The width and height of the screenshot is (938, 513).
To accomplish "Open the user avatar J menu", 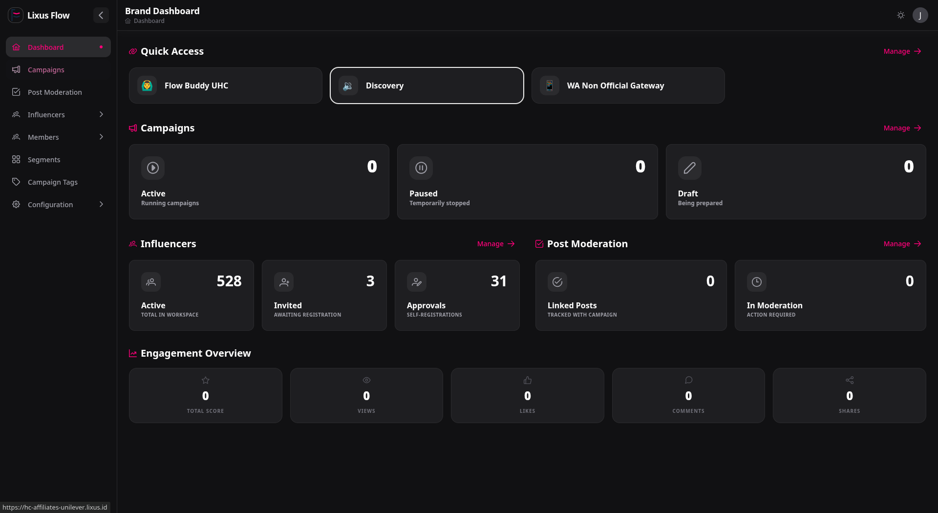I will pos(920,15).
